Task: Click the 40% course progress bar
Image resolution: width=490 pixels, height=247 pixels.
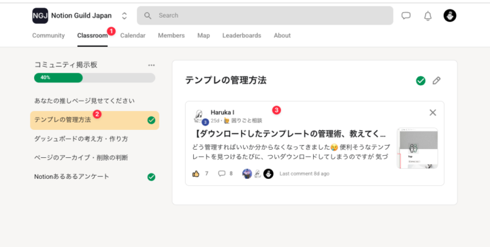Action: (95, 78)
